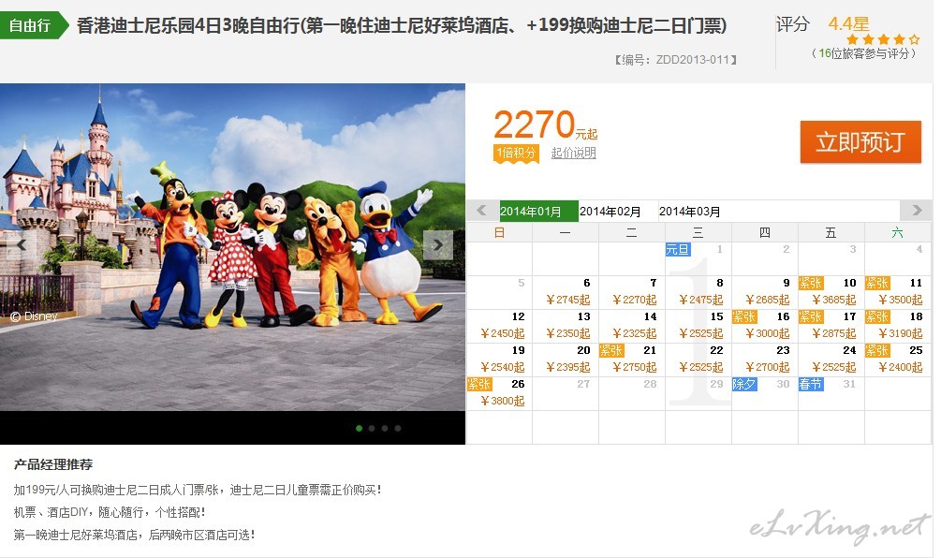Select the third slideshow dot
Screen dimensions: 941x558
coord(385,429)
